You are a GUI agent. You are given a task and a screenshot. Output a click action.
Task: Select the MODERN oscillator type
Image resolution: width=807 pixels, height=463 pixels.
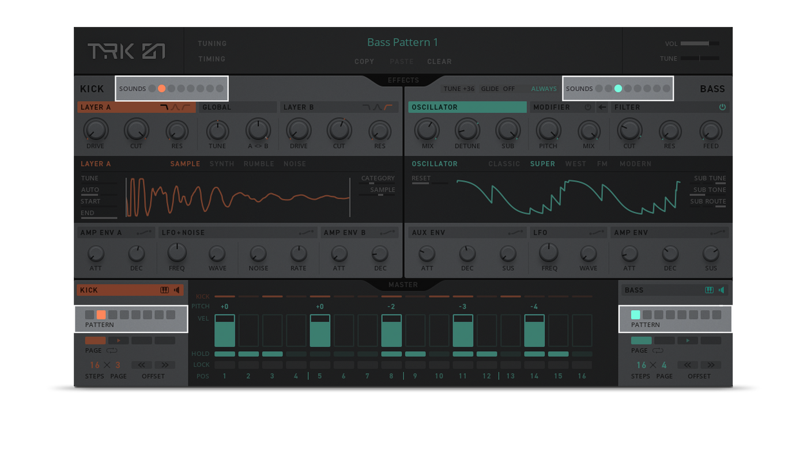click(635, 164)
